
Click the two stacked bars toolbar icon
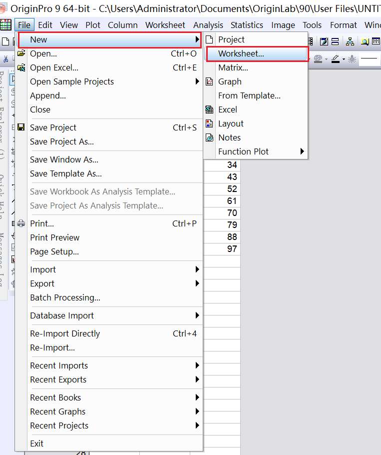click(335, 42)
